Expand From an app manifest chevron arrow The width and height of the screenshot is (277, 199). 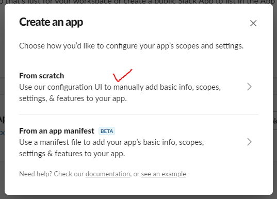[x=249, y=142]
